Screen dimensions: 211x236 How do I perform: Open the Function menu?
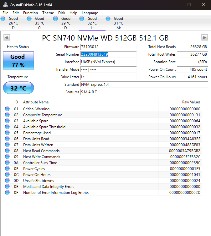(x=30, y=13)
